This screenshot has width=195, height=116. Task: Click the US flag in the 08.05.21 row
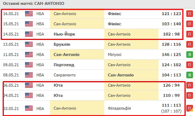click(x=29, y=75)
